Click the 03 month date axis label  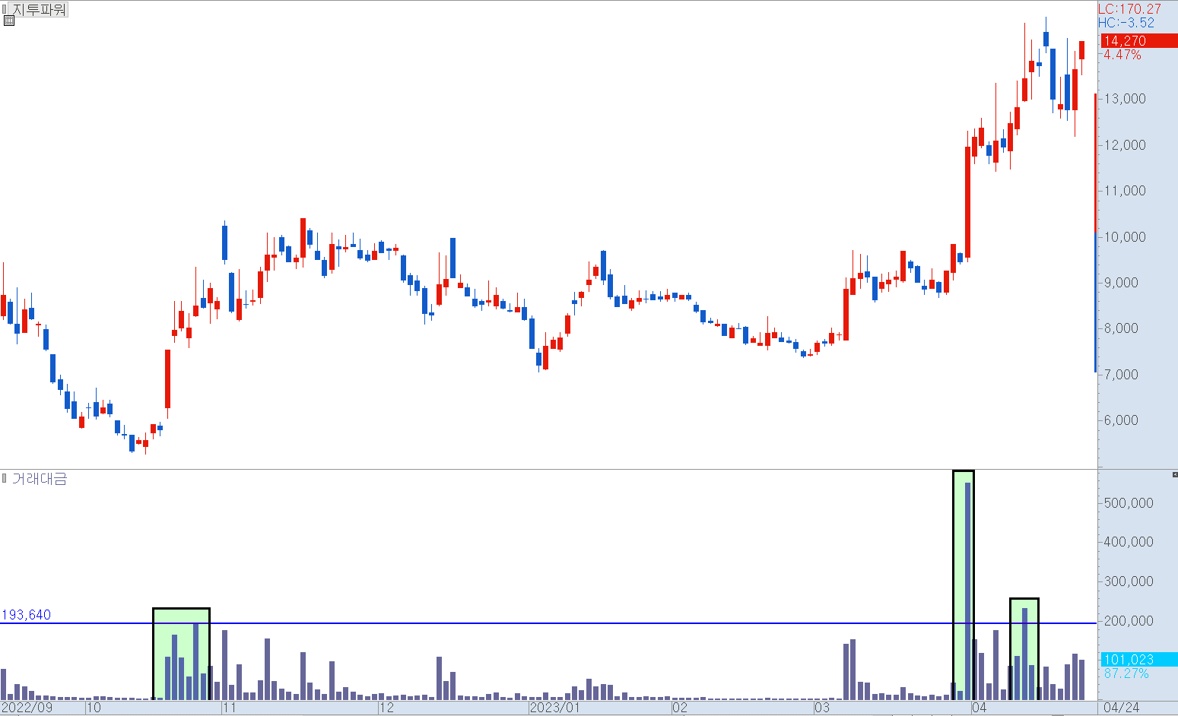822,708
